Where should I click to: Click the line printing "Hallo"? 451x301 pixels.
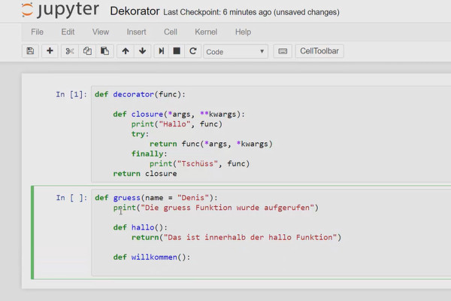[x=177, y=124]
